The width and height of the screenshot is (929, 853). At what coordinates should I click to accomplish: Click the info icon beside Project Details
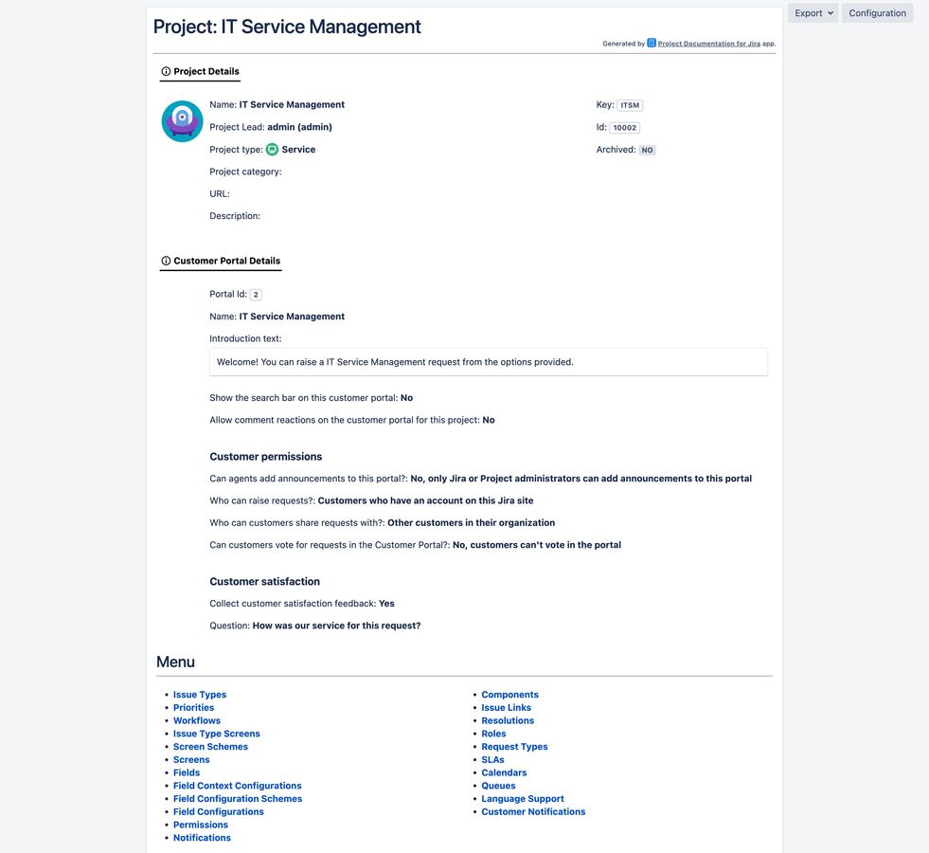tap(166, 71)
